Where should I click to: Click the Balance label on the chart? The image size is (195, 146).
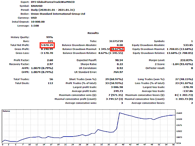7,111
